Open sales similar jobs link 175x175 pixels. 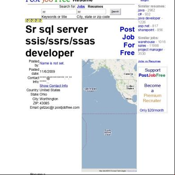coord(142,46)
